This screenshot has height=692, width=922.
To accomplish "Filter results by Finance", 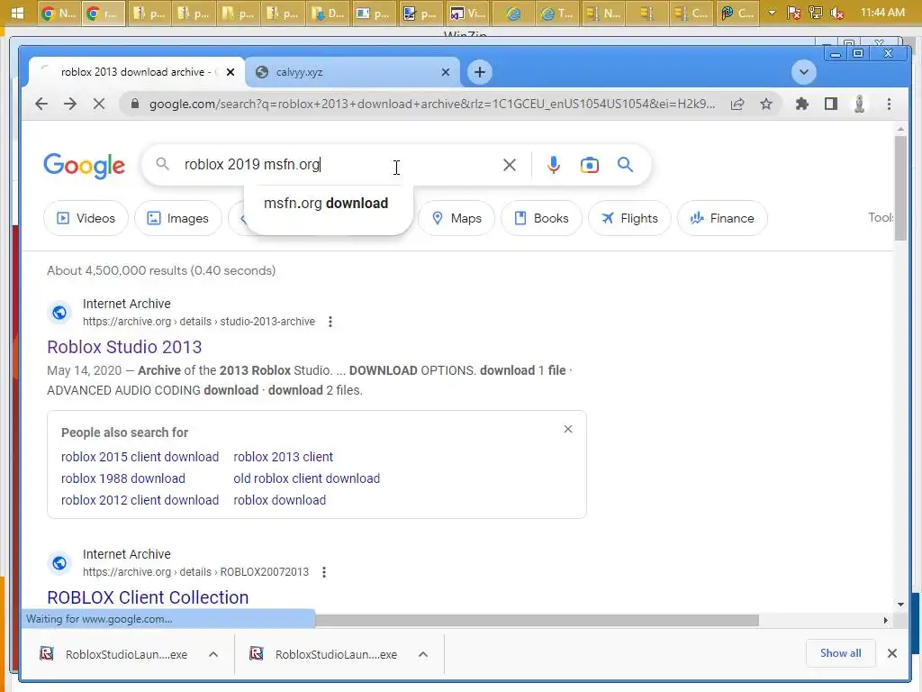I will (722, 218).
